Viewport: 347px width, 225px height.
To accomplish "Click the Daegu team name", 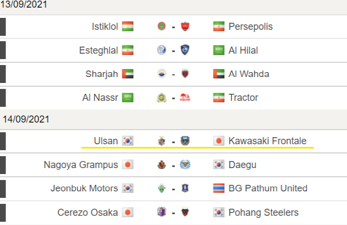I will [x=242, y=165].
